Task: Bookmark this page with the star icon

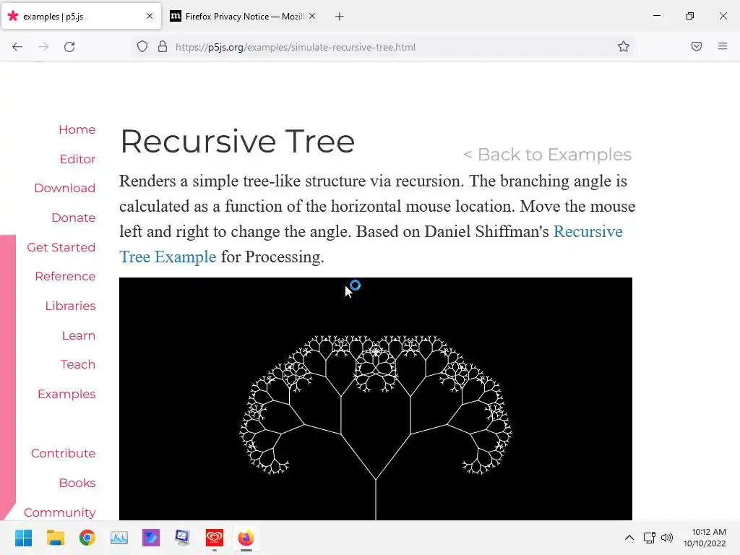Action: (x=624, y=47)
